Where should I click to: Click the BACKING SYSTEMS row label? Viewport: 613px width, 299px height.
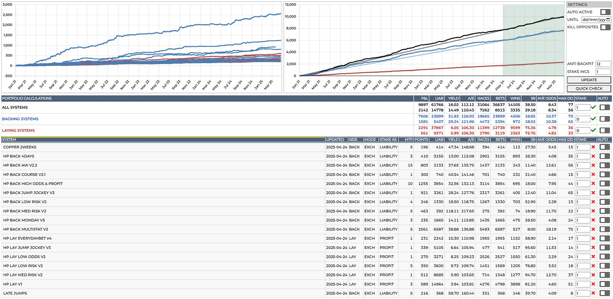(x=20, y=119)
